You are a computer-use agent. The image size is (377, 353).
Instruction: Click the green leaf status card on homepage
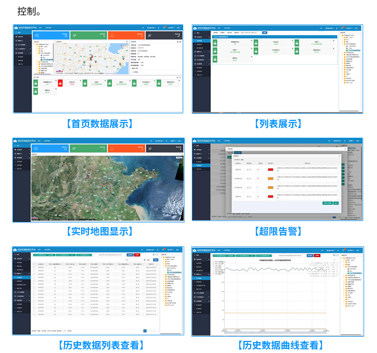coord(88,36)
